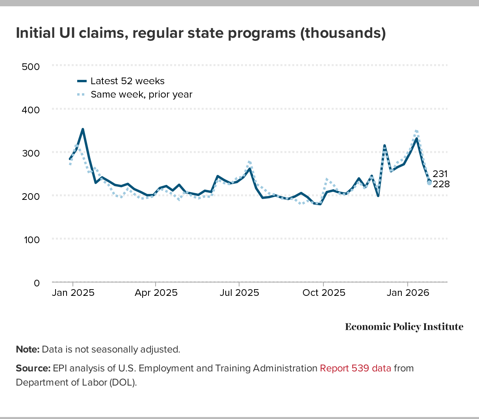The height and width of the screenshot is (419, 479).
Task: Open the Report 539 data link
Action: (x=355, y=368)
